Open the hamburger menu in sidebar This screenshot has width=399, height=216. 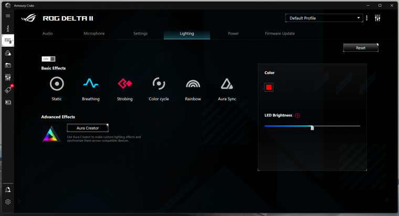coord(8,16)
